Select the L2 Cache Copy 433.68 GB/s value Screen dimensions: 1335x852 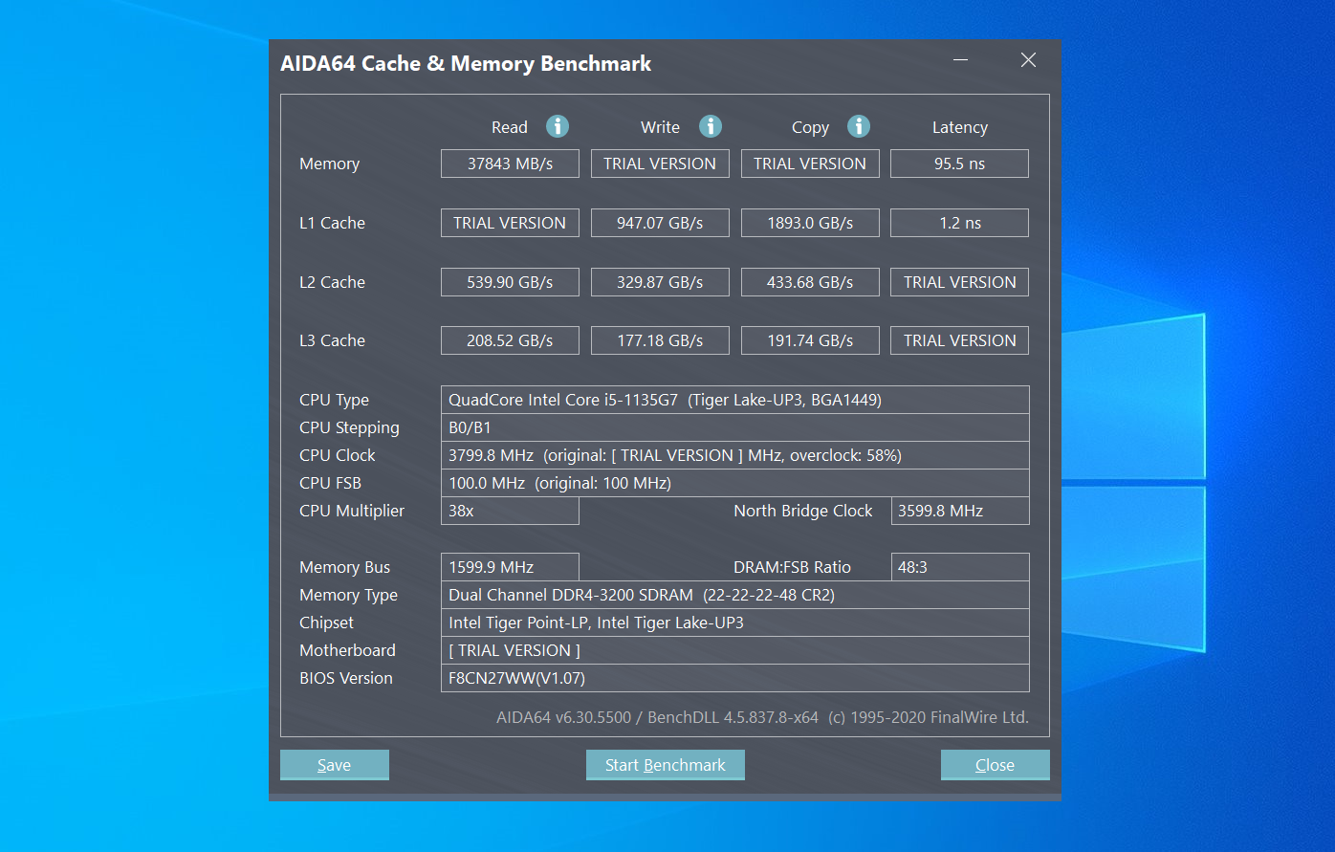pyautogui.click(x=810, y=282)
